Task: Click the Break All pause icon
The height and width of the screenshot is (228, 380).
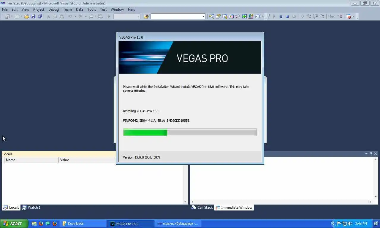Action: (x=281, y=16)
